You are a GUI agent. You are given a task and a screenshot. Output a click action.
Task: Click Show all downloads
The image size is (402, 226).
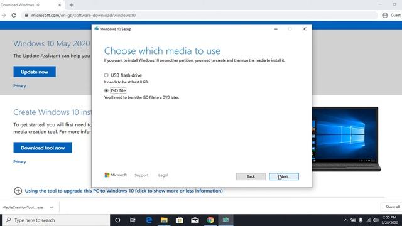[x=392, y=207]
